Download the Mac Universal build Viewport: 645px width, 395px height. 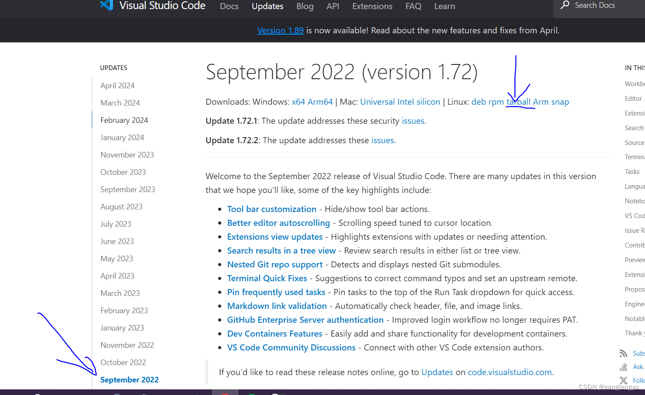point(377,102)
